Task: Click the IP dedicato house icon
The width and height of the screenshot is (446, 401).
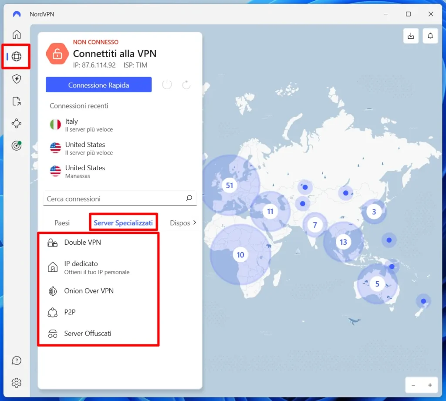Action: pos(53,267)
